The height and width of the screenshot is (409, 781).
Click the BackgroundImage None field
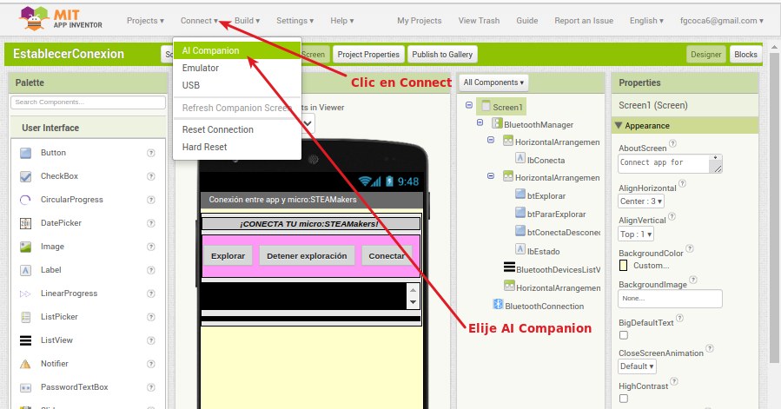point(670,299)
